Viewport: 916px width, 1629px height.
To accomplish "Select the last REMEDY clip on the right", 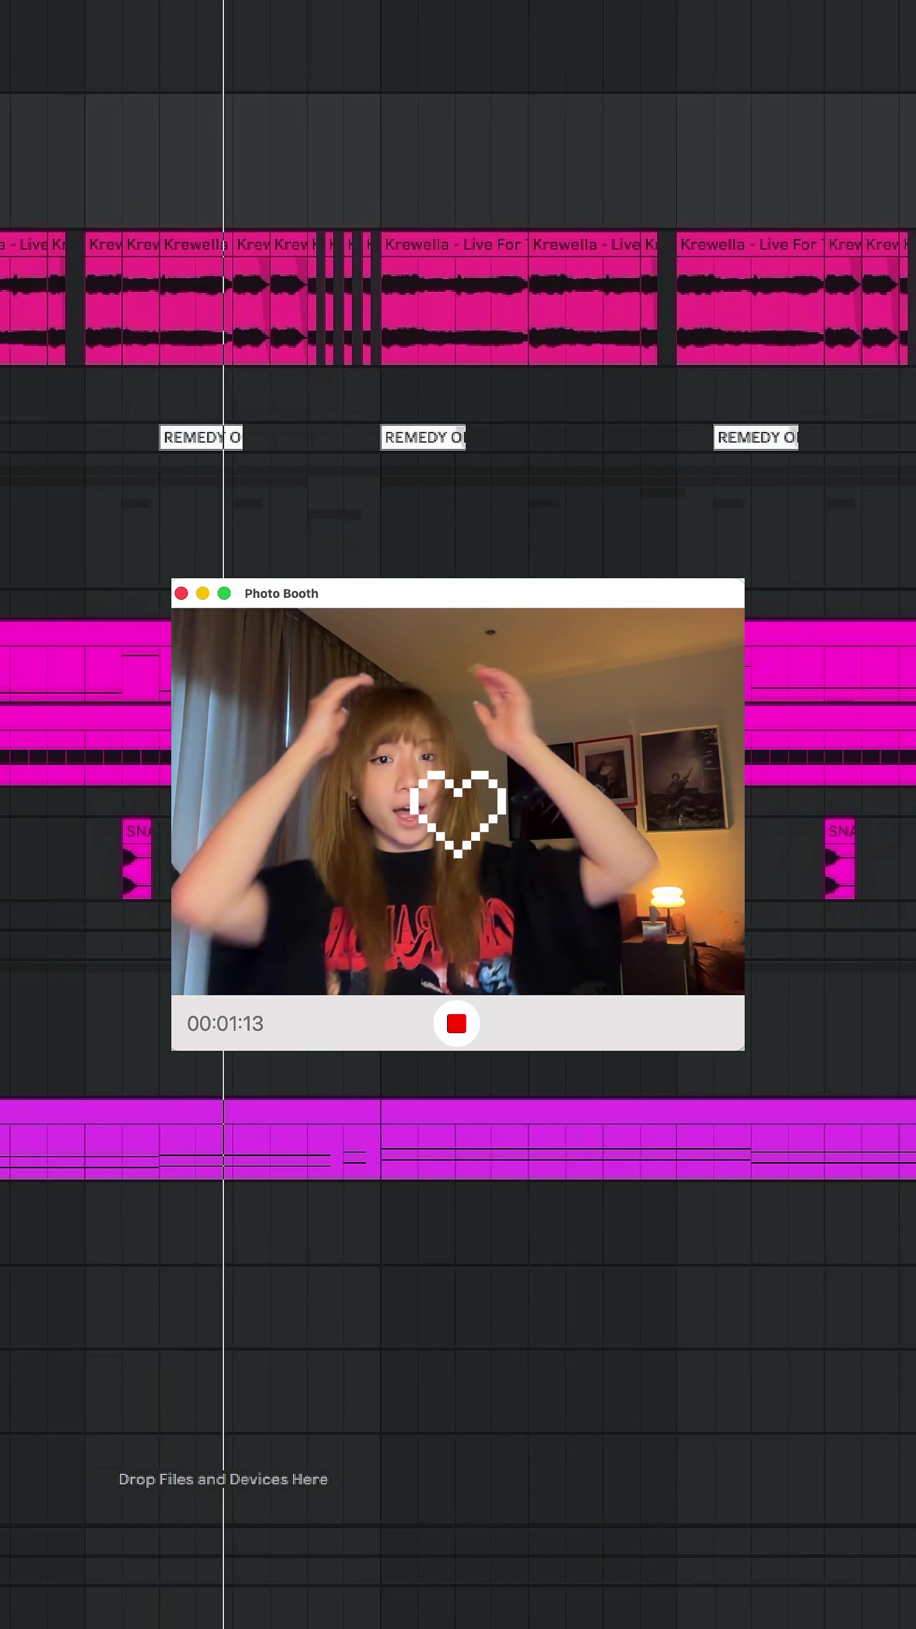I will [x=756, y=437].
